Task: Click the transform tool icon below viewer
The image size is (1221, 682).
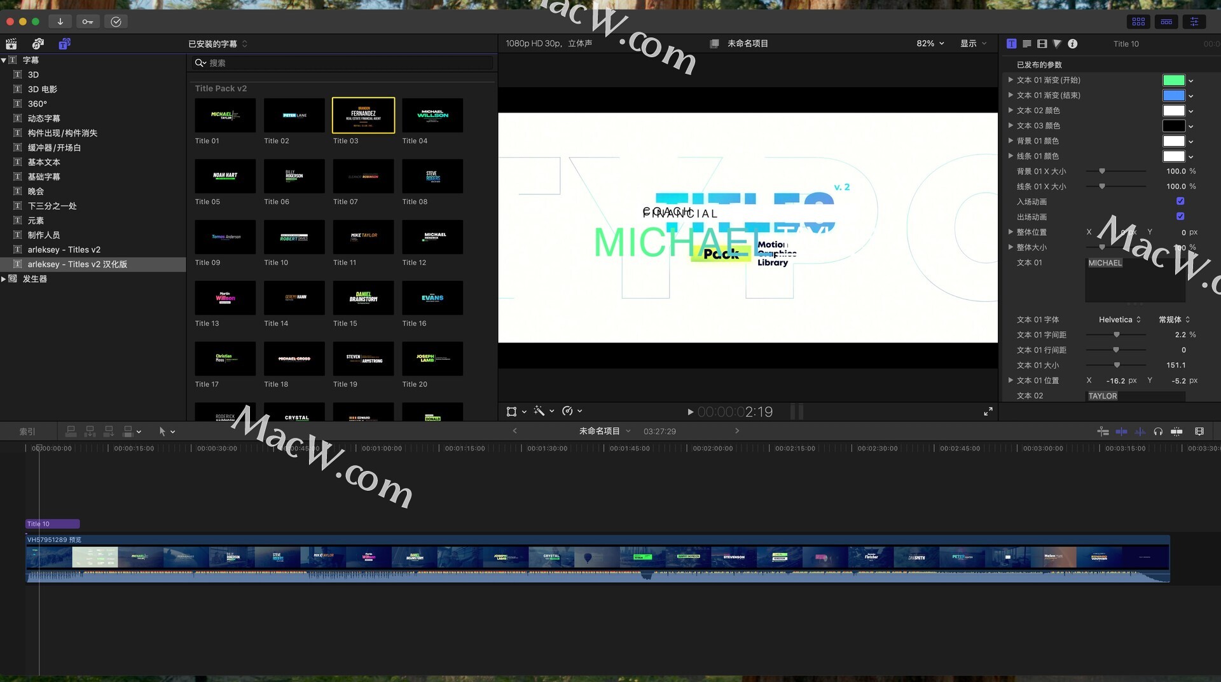Action: pyautogui.click(x=511, y=412)
